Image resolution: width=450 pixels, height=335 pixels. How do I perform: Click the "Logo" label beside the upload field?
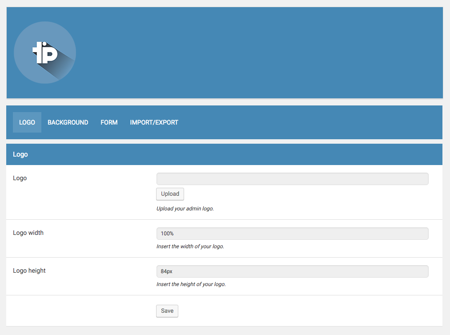coord(20,178)
